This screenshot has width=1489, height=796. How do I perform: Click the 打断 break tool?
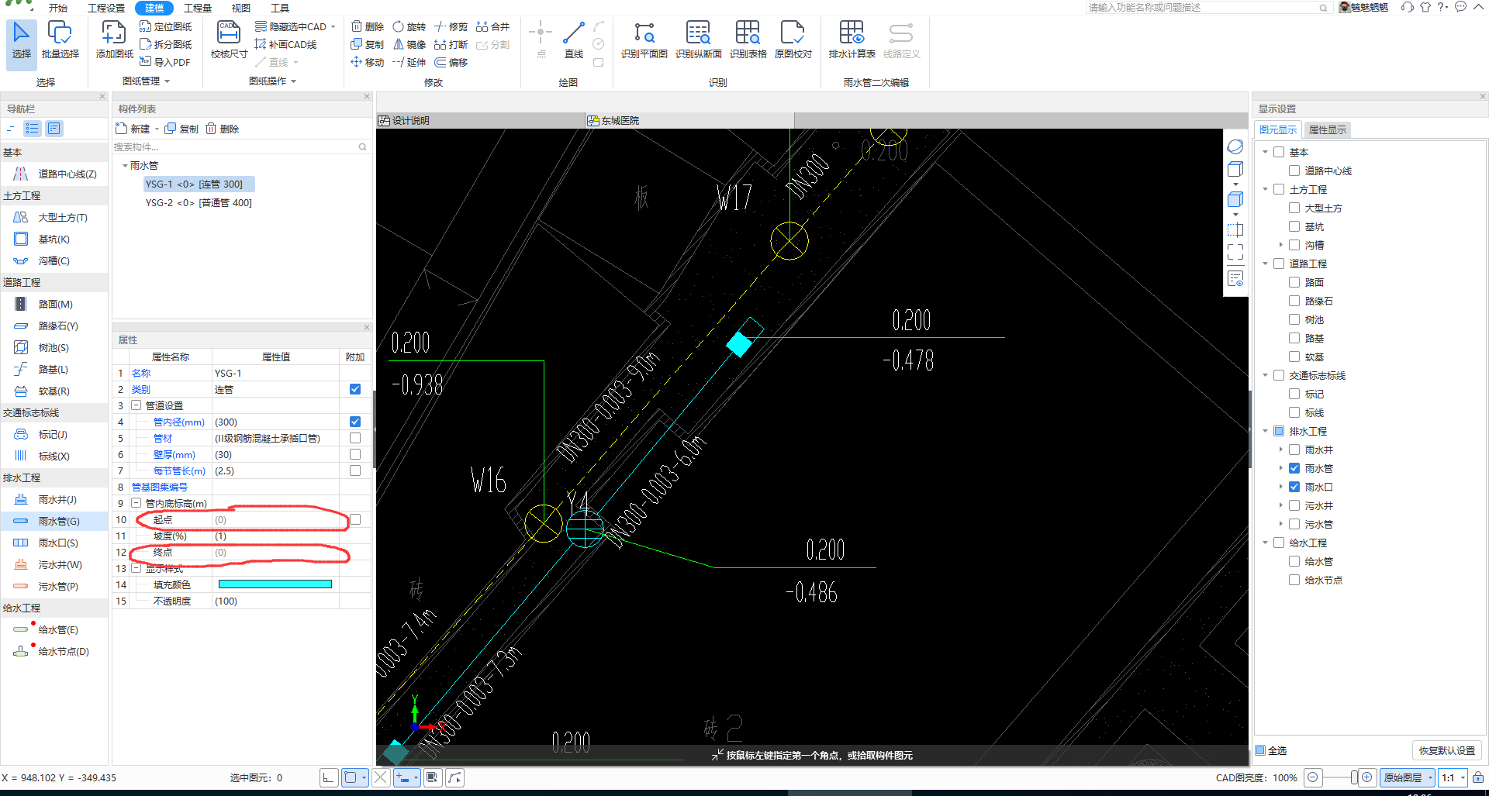point(451,44)
